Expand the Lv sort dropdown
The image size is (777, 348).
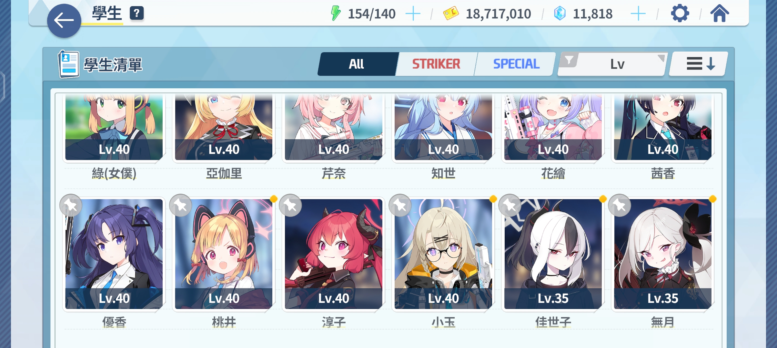[x=617, y=64]
